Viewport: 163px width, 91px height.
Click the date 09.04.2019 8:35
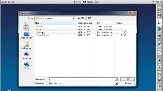coord(84,35)
